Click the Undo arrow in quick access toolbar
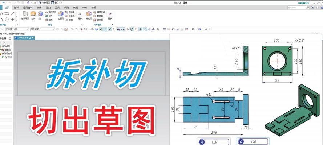The image size is (323, 145). (x=3, y=3)
